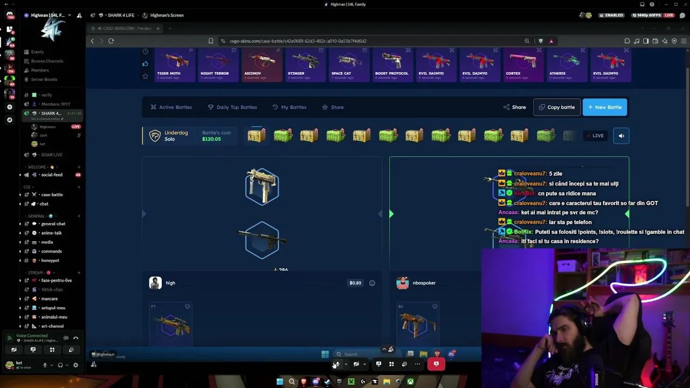Join the DOAR LIVE voice channel
Viewport: 690px width, 388px height.
(52, 155)
